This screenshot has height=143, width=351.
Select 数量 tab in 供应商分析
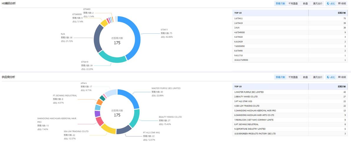(305, 77)
